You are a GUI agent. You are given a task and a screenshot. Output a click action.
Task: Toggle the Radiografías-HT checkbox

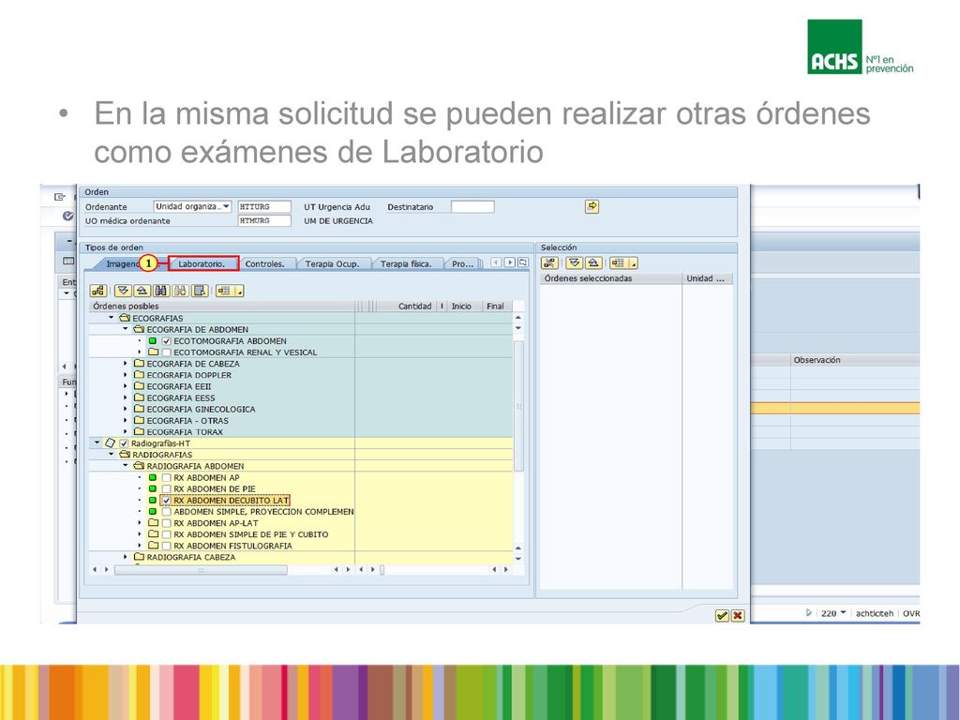(124, 443)
